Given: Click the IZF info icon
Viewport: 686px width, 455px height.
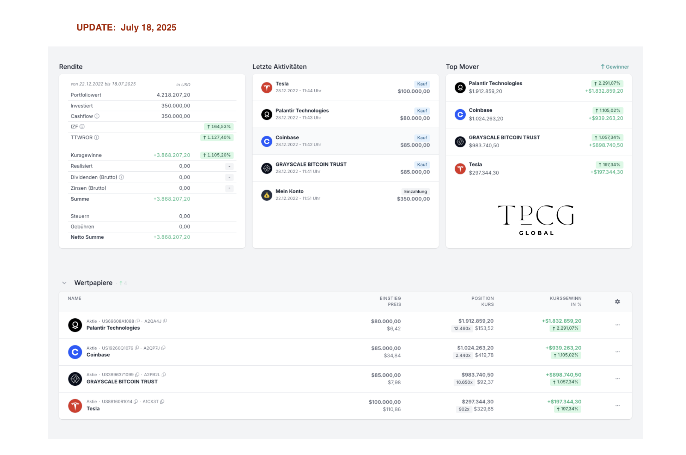Looking at the screenshot, I should pos(82,127).
